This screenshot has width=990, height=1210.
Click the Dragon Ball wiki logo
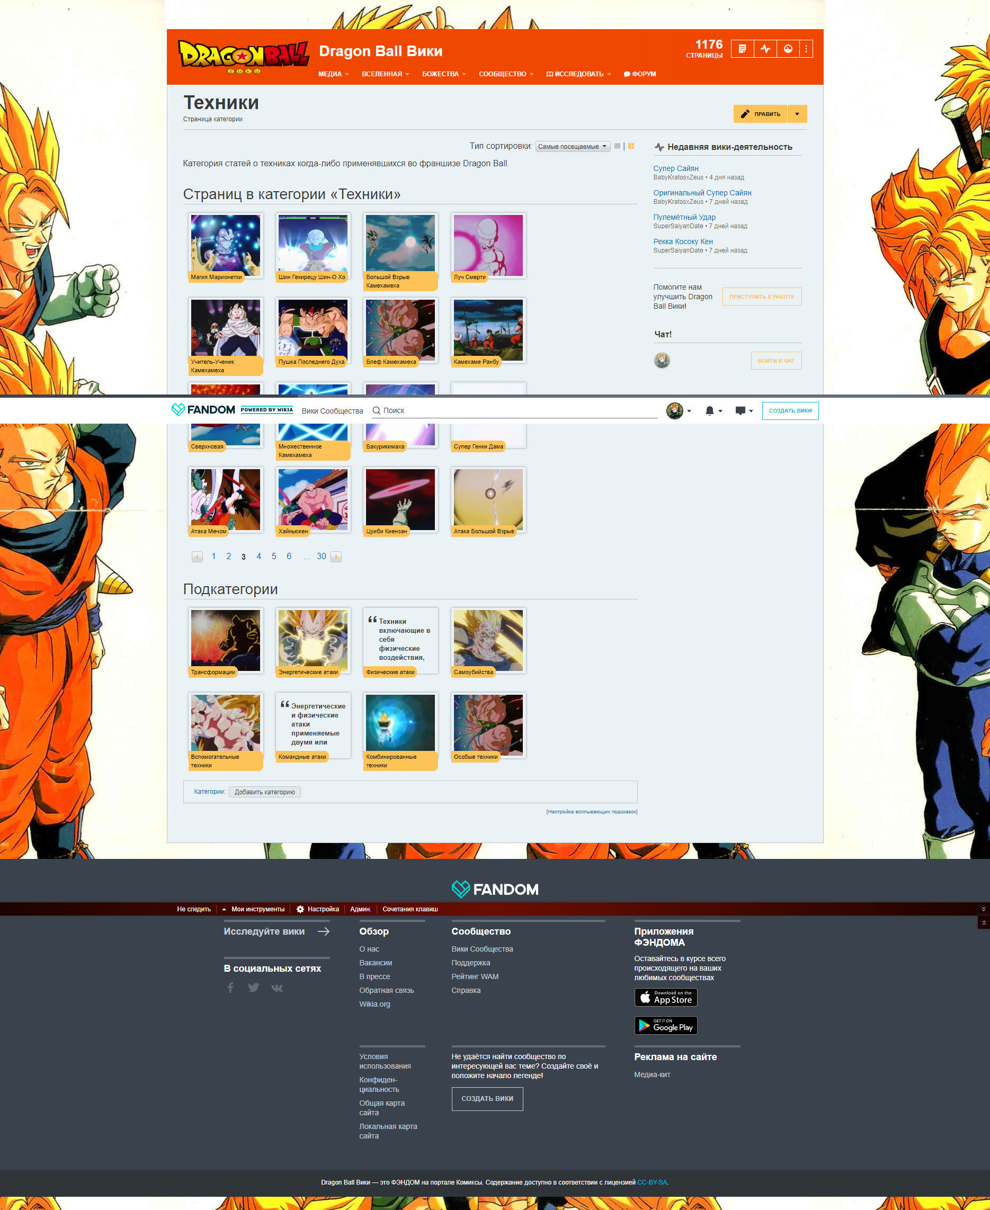(244, 57)
